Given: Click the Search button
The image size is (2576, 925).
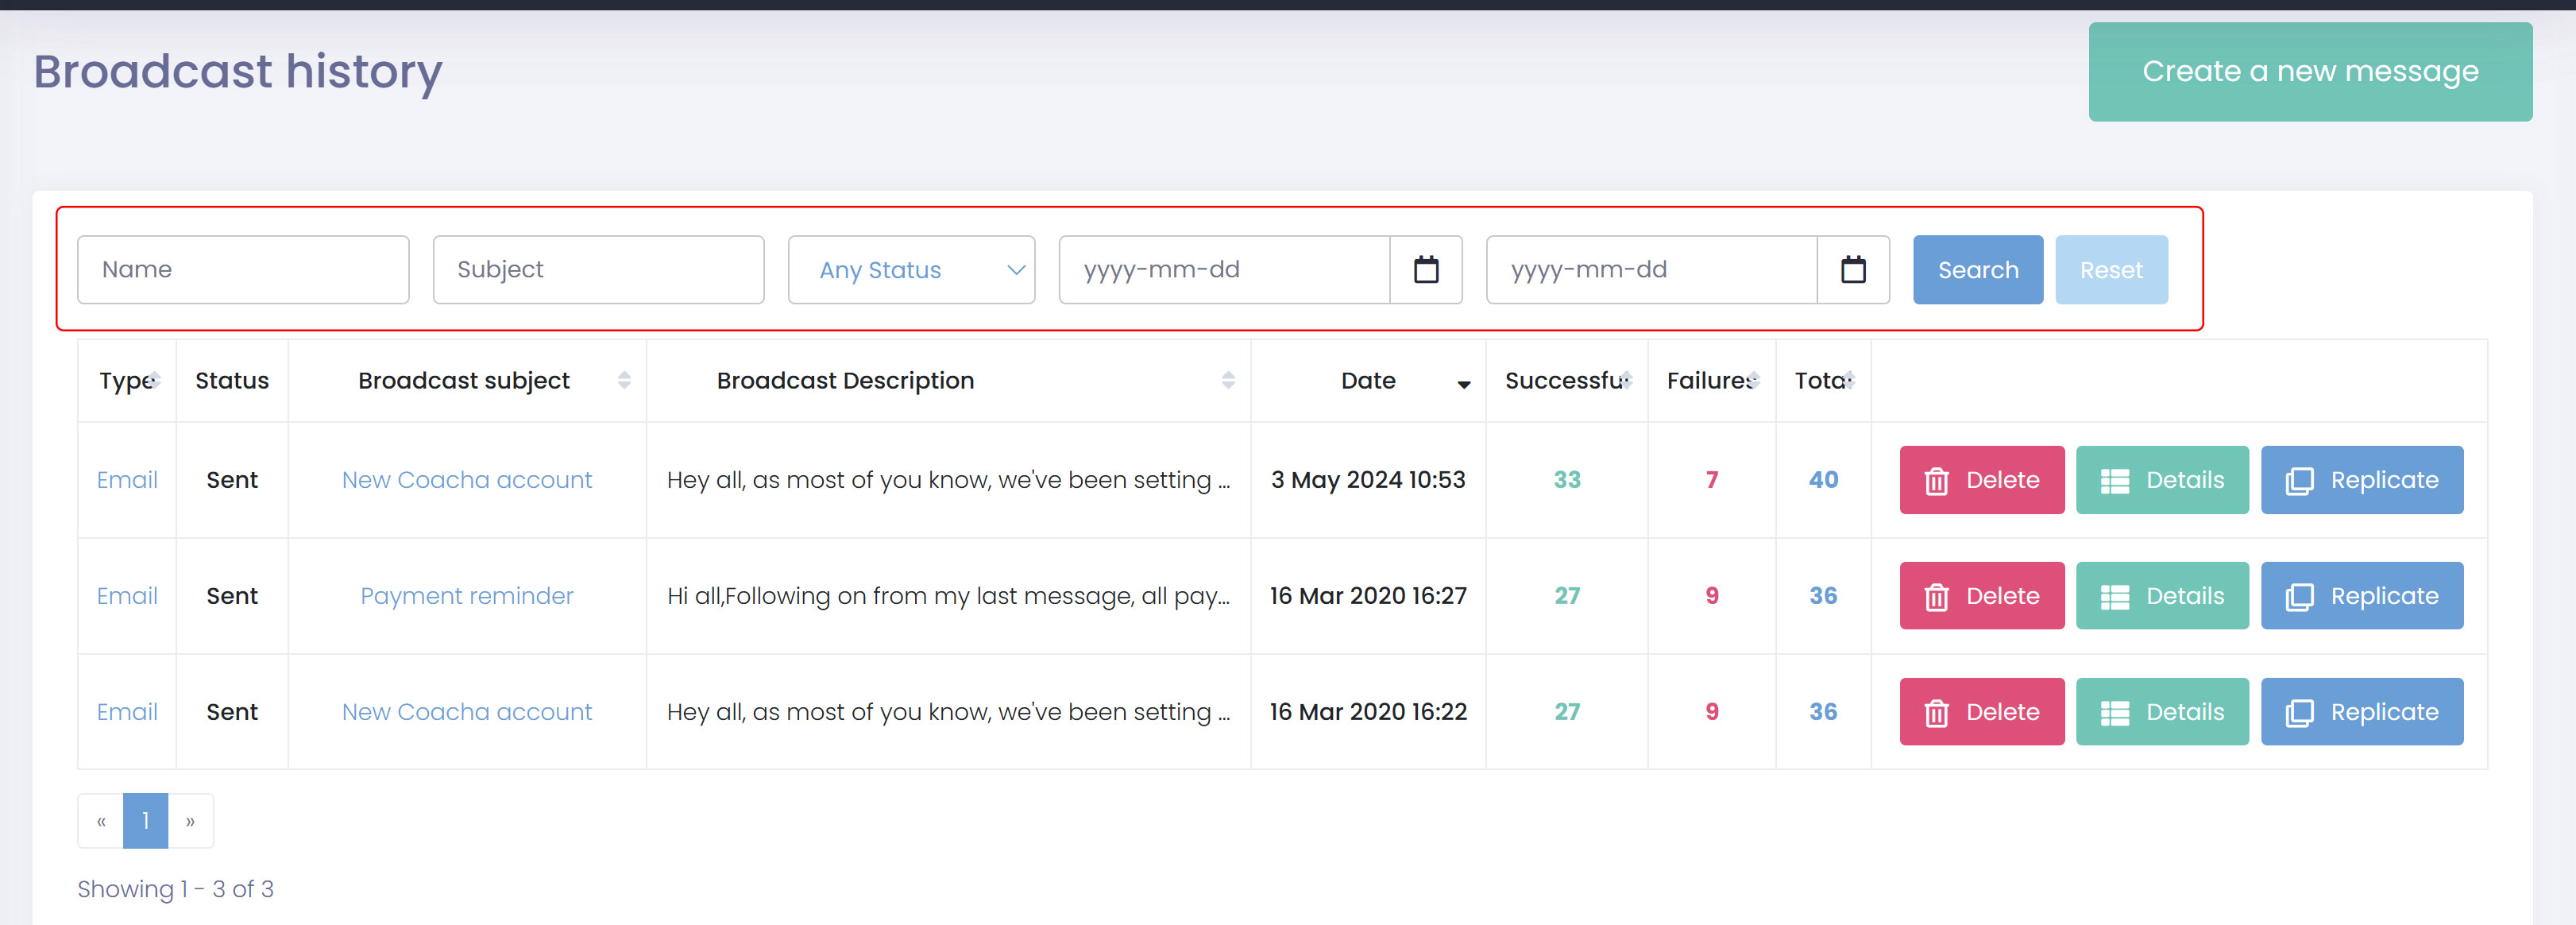Looking at the screenshot, I should tap(1977, 270).
